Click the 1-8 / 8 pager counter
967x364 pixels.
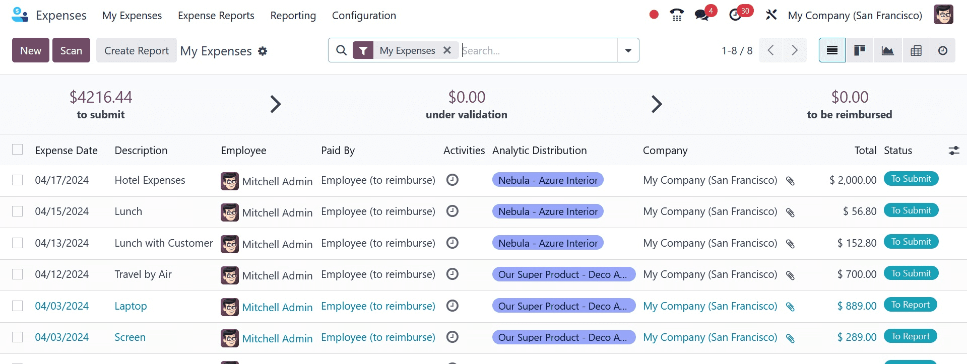click(737, 51)
